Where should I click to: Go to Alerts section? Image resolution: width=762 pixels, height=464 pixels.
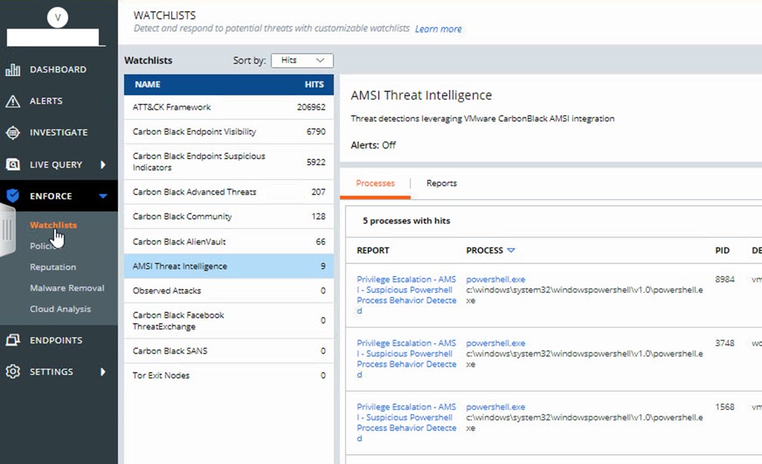coord(46,100)
